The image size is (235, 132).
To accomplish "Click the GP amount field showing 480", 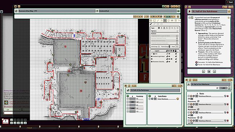I will pyautogui.click(x=132, y=102).
